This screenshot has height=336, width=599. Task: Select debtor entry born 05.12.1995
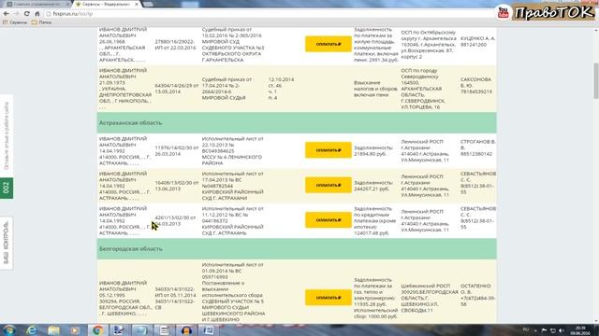point(125,299)
